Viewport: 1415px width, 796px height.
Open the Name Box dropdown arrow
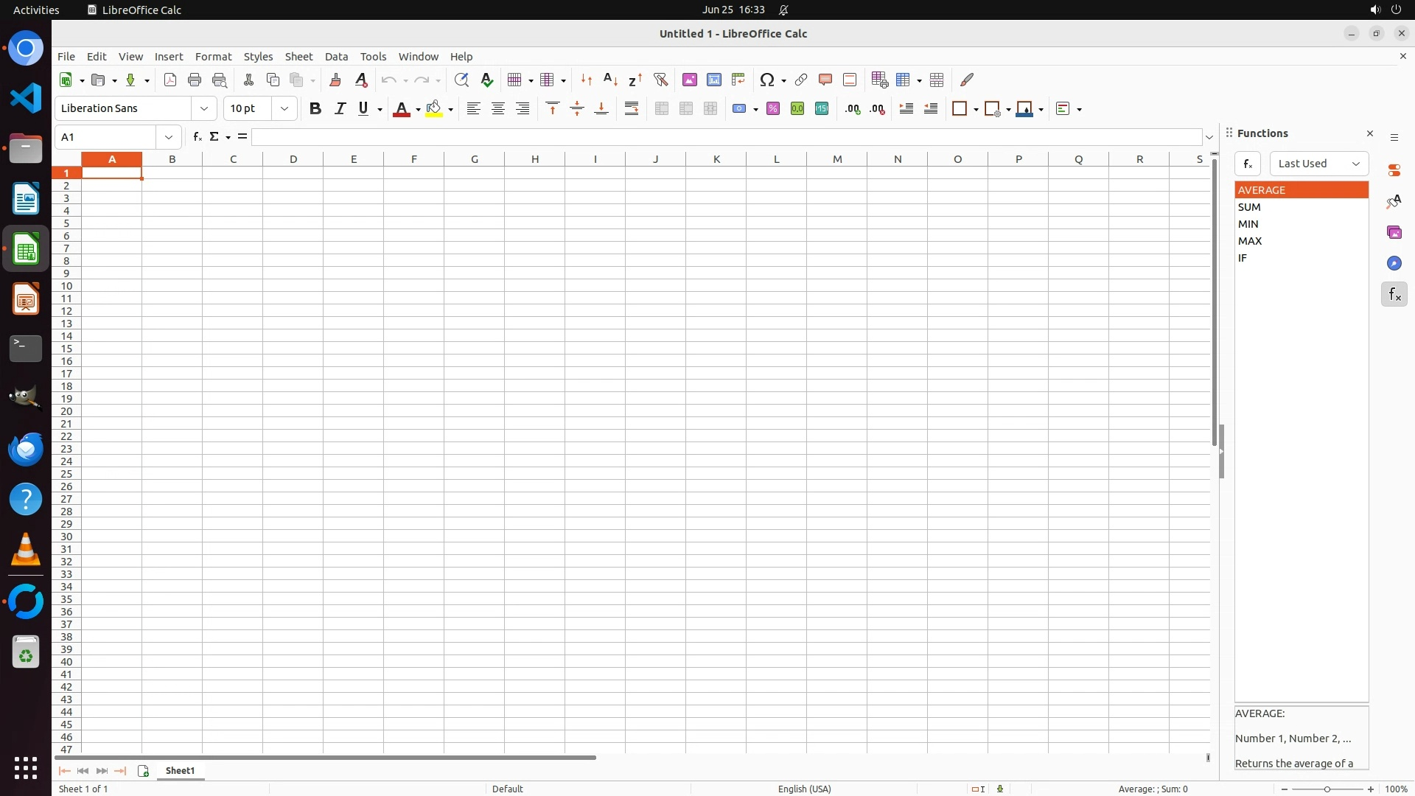tap(169, 137)
